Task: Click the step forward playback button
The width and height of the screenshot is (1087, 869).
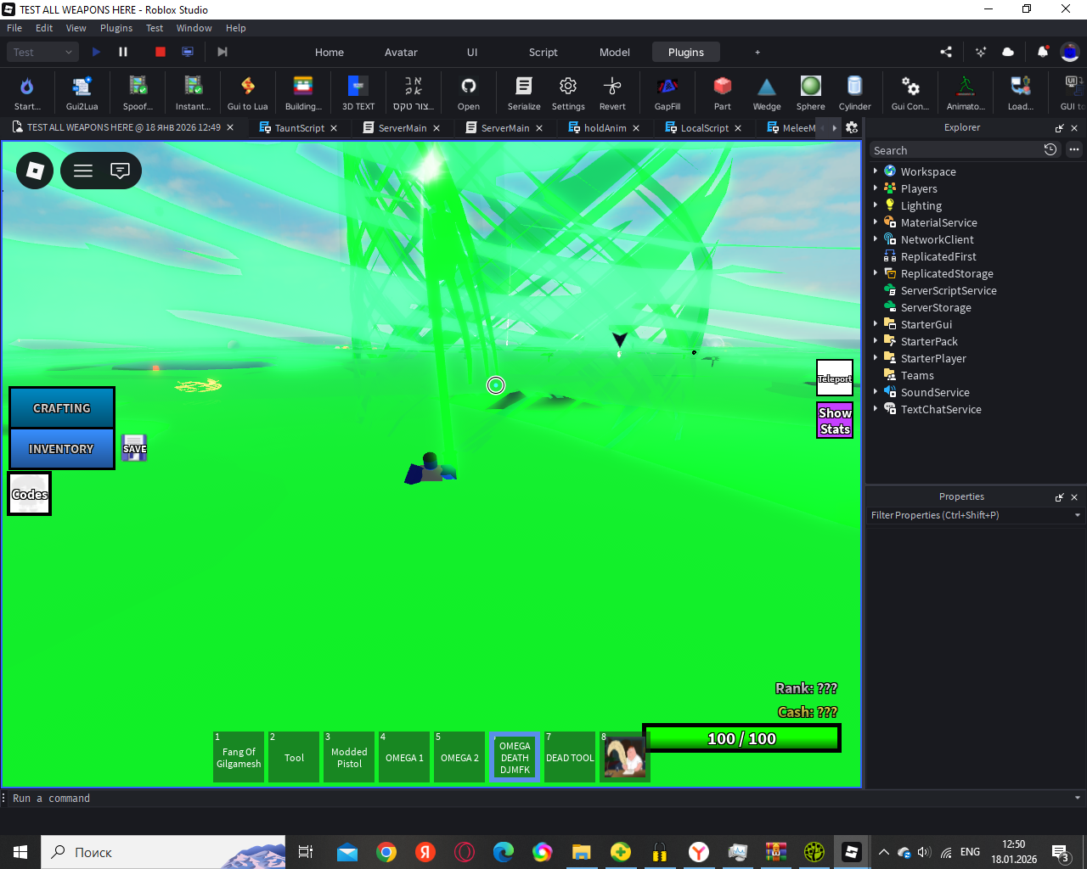Action: click(x=222, y=52)
